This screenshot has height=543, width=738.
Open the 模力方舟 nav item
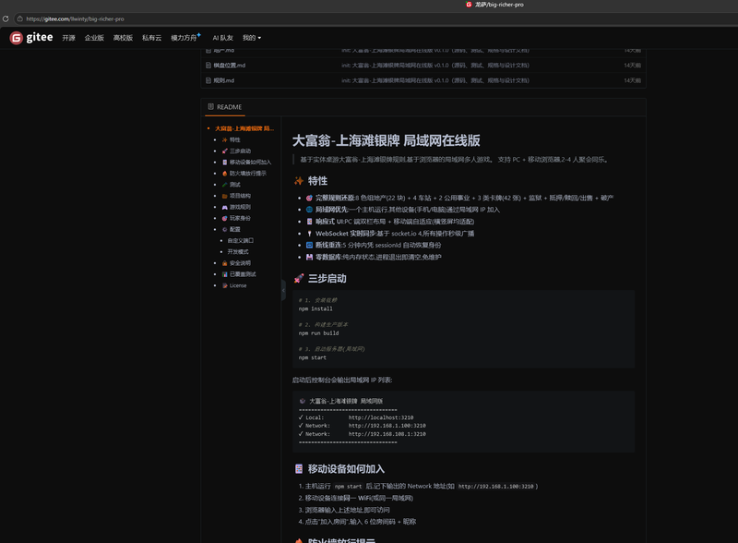click(185, 38)
